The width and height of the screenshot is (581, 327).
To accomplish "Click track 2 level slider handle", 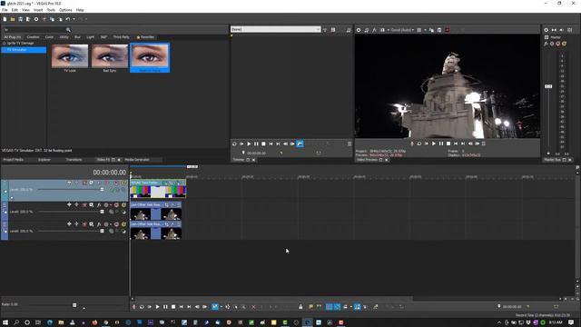I will coord(102,212).
